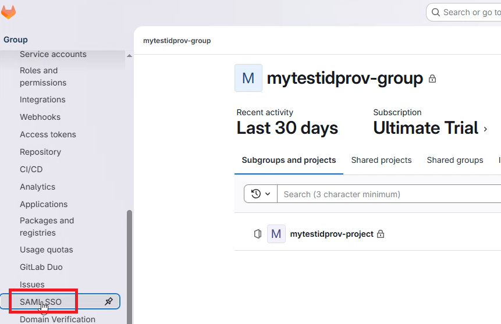Viewport: 501px width, 324px height.
Task: Open Service accounts in sidebar
Action: coord(53,54)
